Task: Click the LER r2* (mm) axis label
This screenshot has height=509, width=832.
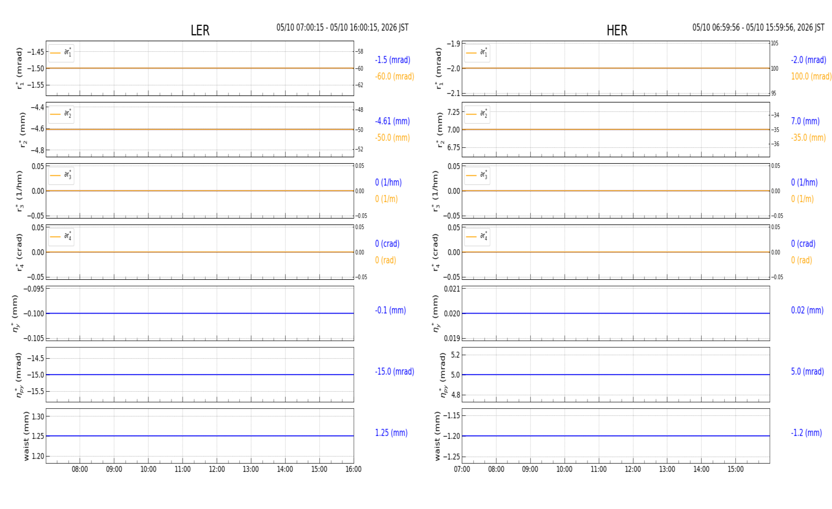Action: [x=23, y=130]
